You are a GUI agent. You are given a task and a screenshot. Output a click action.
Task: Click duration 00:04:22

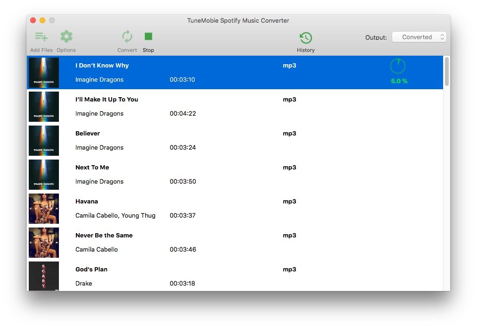183,113
